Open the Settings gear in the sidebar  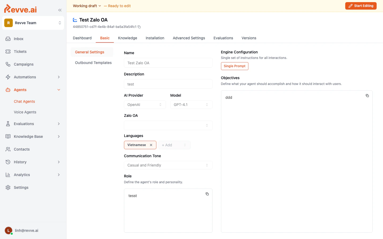[8, 187]
